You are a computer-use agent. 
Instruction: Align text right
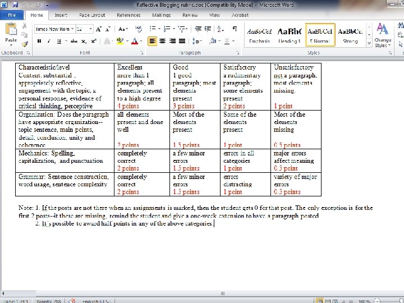click(x=172, y=41)
